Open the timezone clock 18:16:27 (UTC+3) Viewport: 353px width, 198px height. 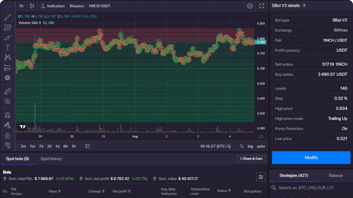(215, 146)
